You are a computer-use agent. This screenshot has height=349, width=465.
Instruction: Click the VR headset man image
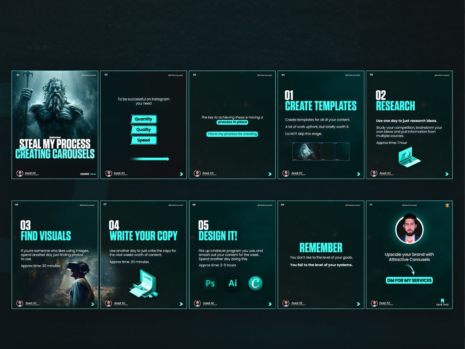[x=79, y=283]
